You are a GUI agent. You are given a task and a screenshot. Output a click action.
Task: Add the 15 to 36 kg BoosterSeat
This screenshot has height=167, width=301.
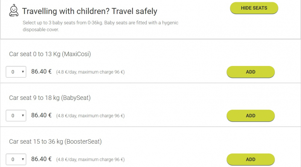(251, 159)
